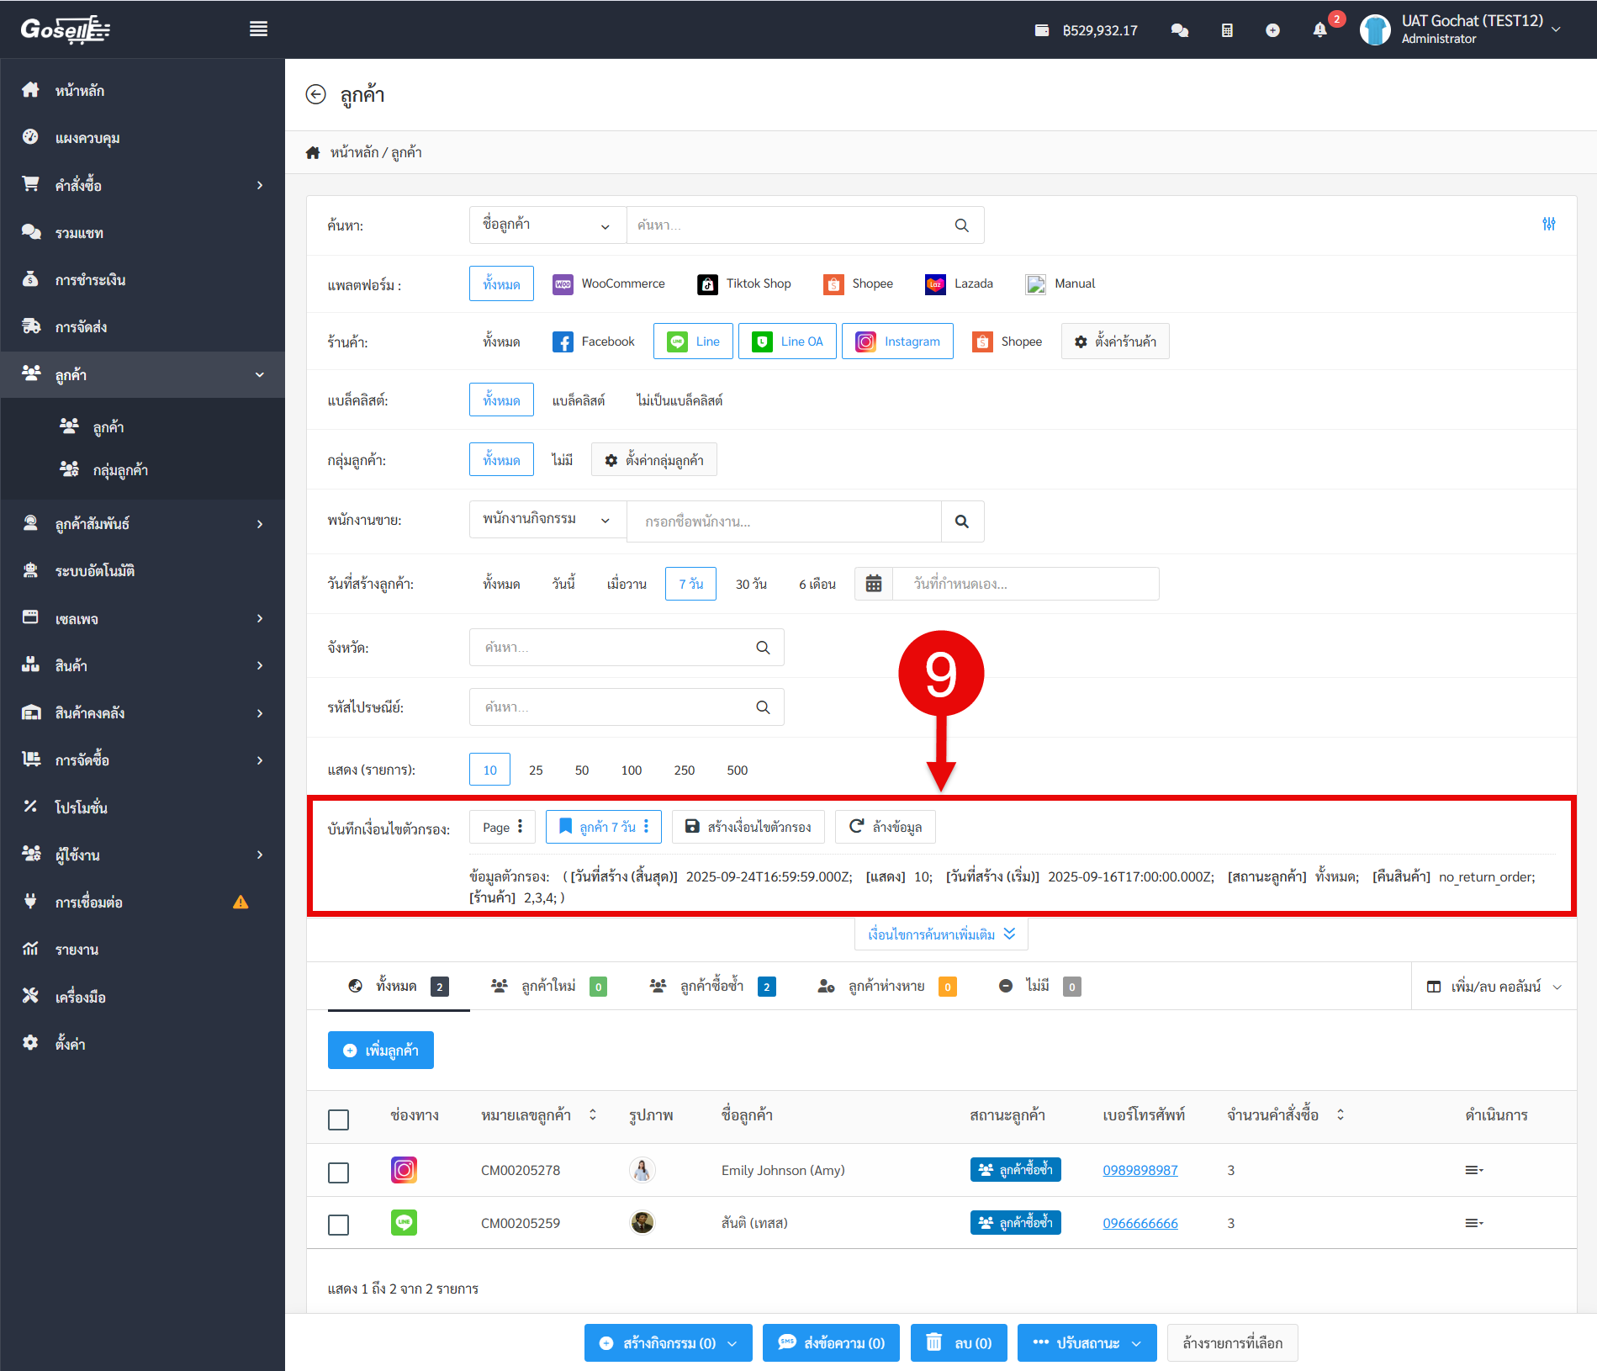Open the filter settings sliders icon
The width and height of the screenshot is (1597, 1371).
[x=1548, y=224]
